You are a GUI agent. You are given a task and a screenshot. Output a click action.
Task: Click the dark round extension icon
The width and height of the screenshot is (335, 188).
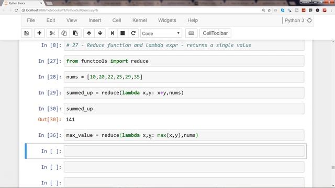(318, 10)
